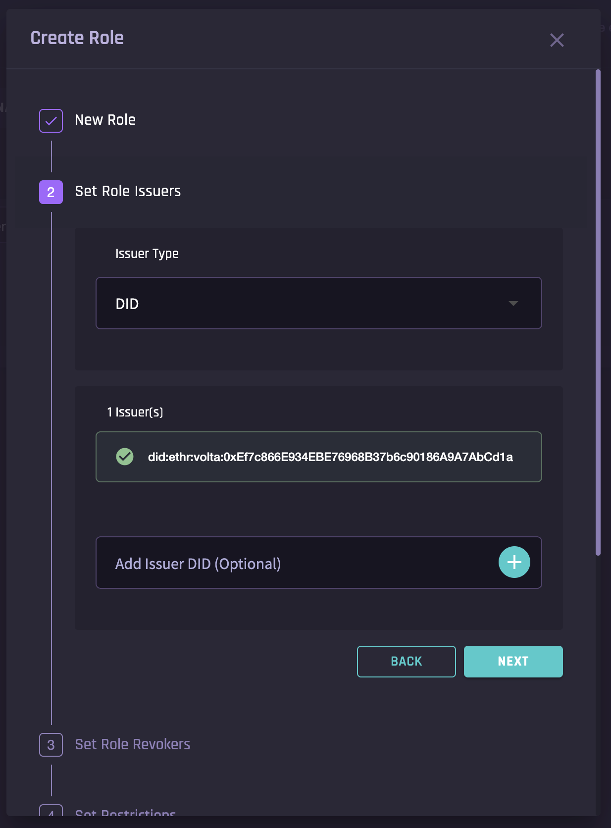Select the did:ethr:volta issuer entry
Screen dimensions: 611x828
[330, 457]
